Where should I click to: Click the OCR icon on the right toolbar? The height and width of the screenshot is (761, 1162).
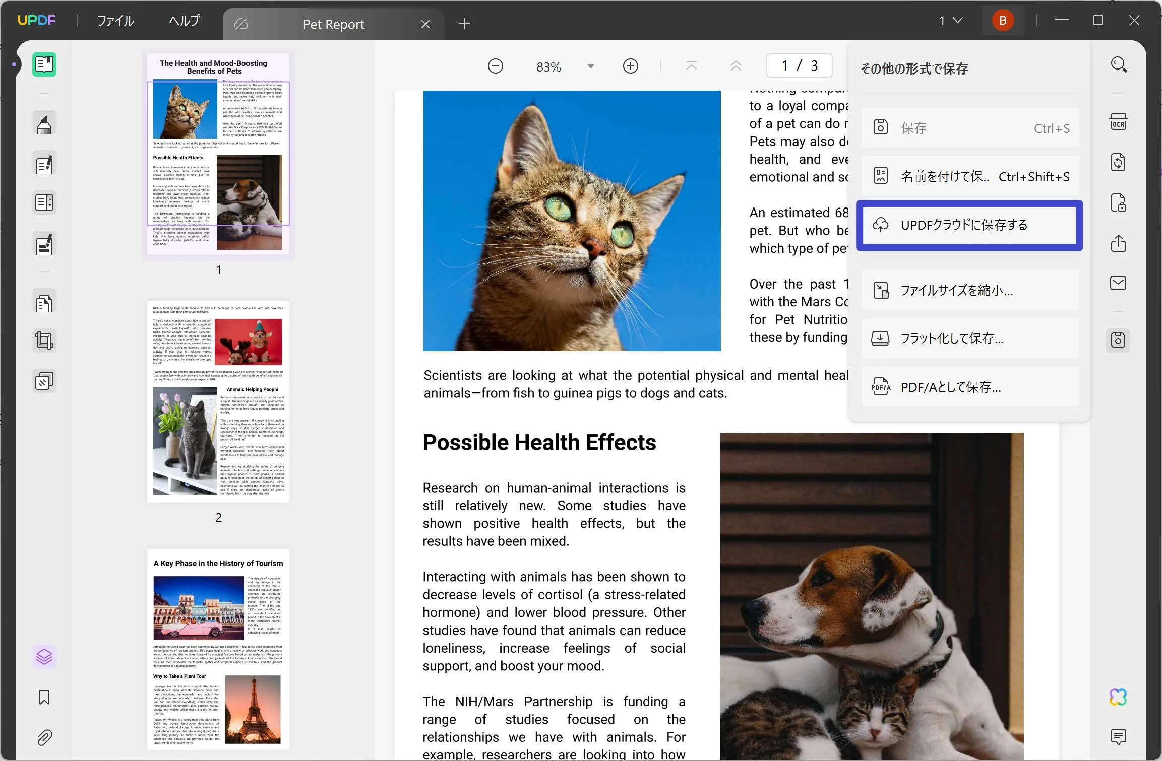[1120, 121]
